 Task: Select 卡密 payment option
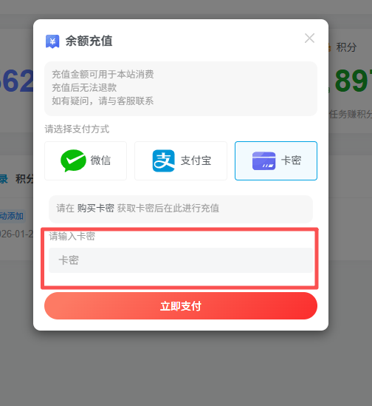click(276, 160)
